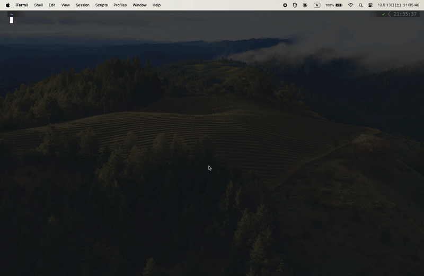Open the input source A indicator

317,5
